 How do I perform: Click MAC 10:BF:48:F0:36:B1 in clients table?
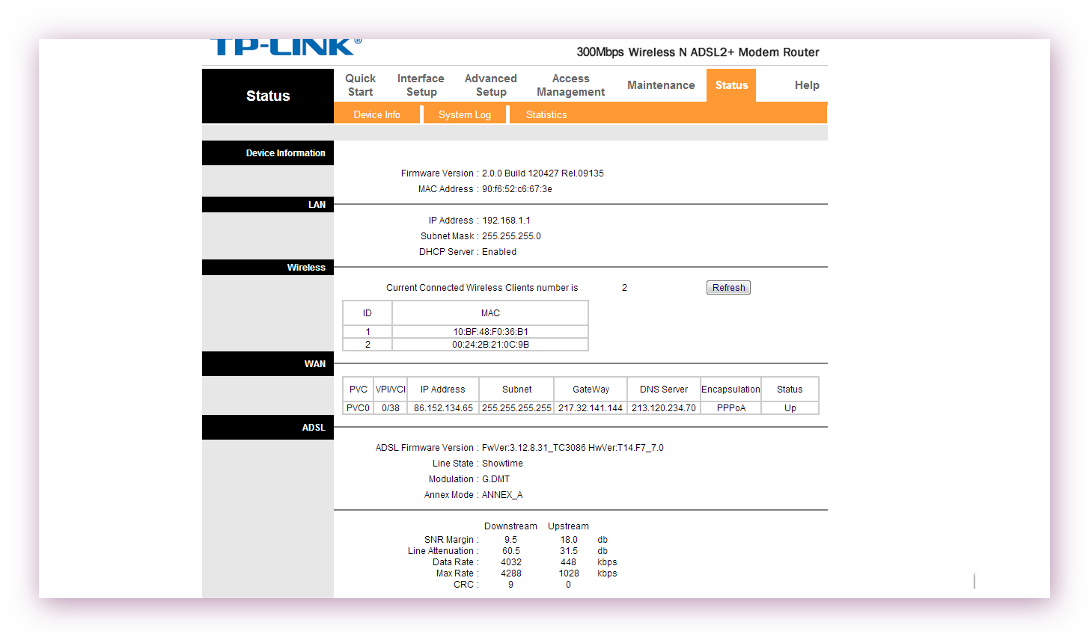click(490, 332)
